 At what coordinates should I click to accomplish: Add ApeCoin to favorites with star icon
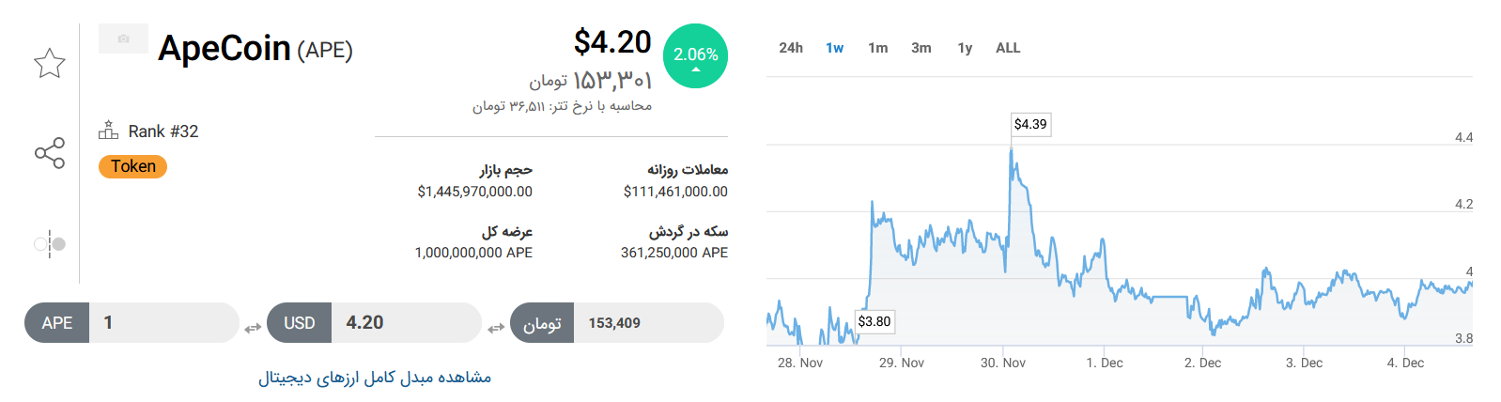click(x=50, y=63)
